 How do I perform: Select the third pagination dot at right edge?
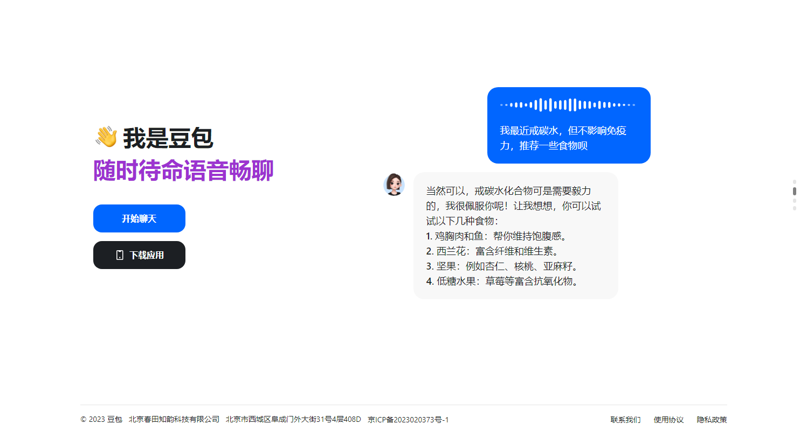[x=795, y=201]
